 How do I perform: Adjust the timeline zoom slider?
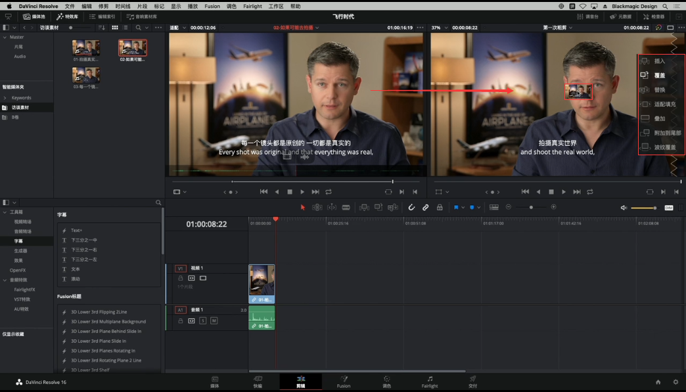pyautogui.click(x=531, y=207)
